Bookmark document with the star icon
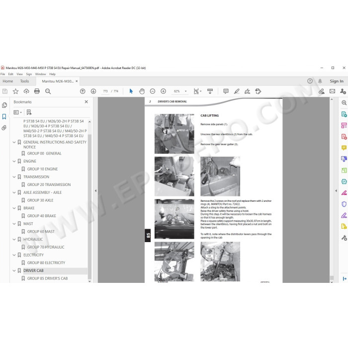The width and height of the screenshot is (348, 348). (x=15, y=91)
